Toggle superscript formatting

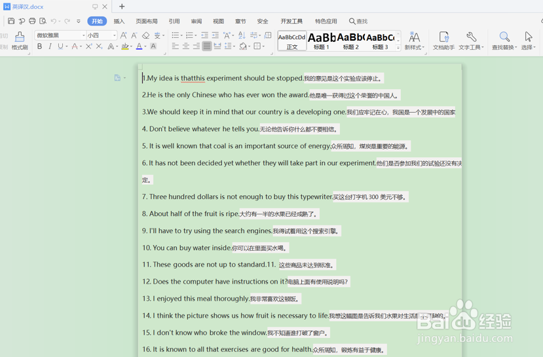(x=89, y=47)
